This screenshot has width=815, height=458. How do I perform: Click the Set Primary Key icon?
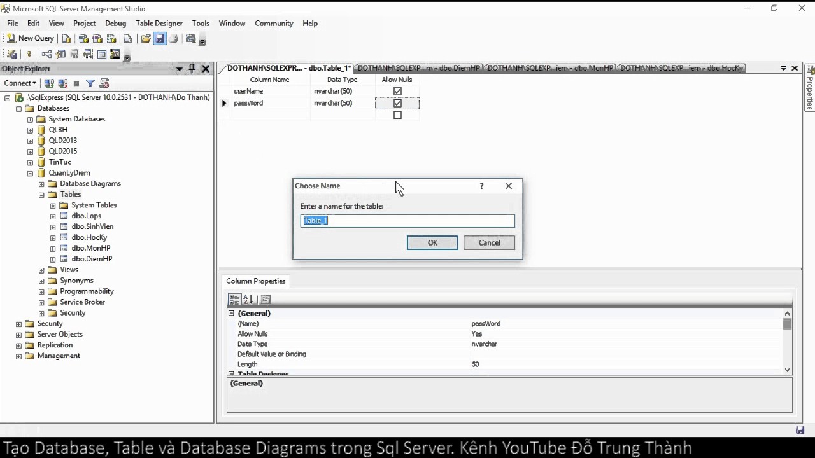click(x=29, y=55)
